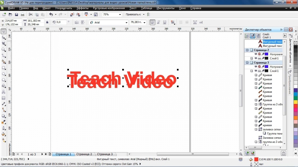This screenshot has width=298, height=167.
Task: Select the Pick arrow tool
Action: coord(4,32)
